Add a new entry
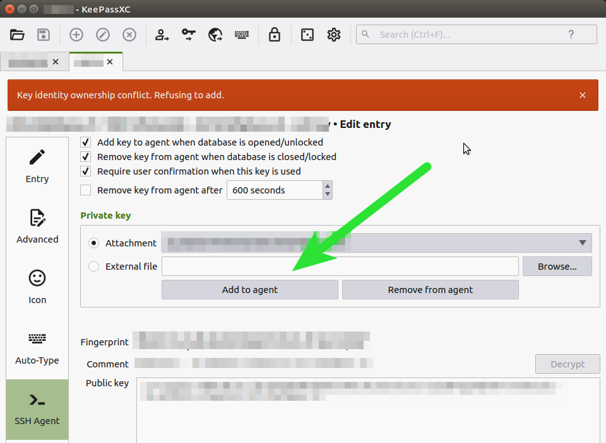 point(76,35)
